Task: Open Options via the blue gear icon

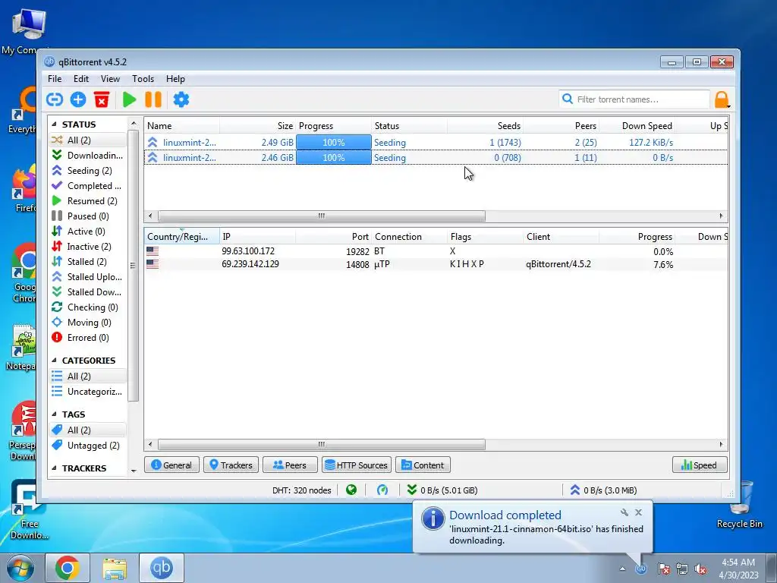Action: click(x=181, y=99)
